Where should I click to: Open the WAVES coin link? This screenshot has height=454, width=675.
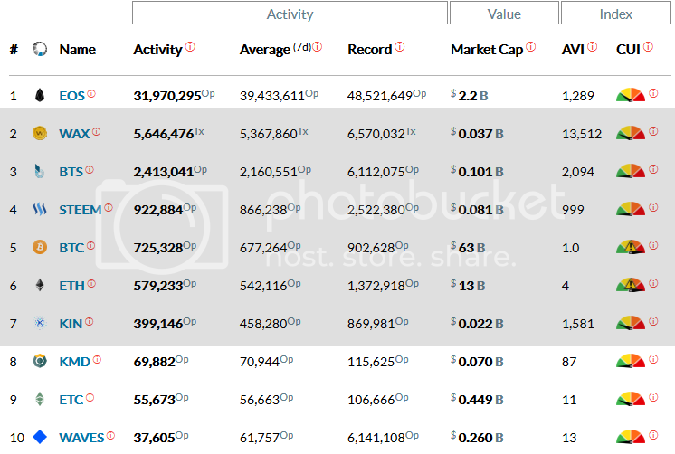81,438
